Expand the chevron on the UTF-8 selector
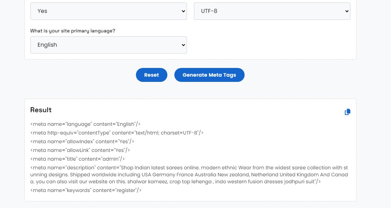 tap(346, 11)
